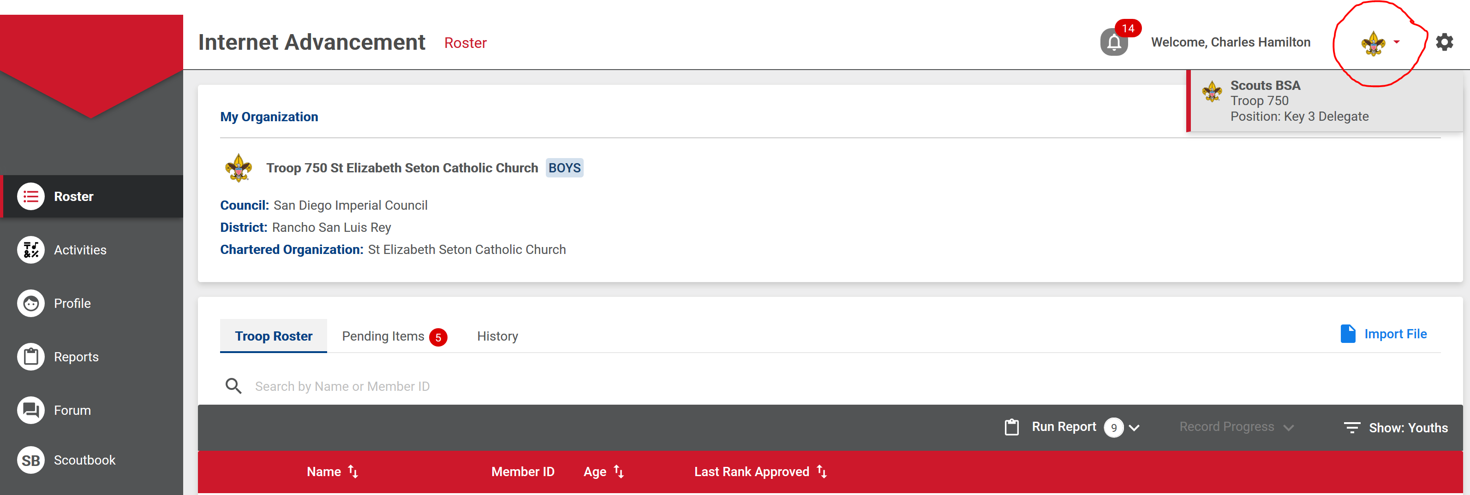Click the Import File document icon
Screen dimensions: 1470x495
point(1348,334)
